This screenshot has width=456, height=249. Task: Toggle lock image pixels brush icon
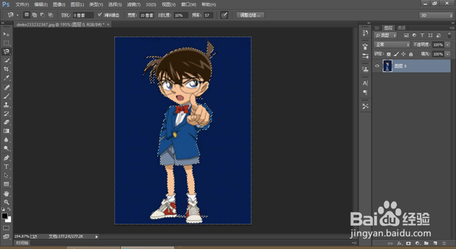pyautogui.click(x=396, y=54)
